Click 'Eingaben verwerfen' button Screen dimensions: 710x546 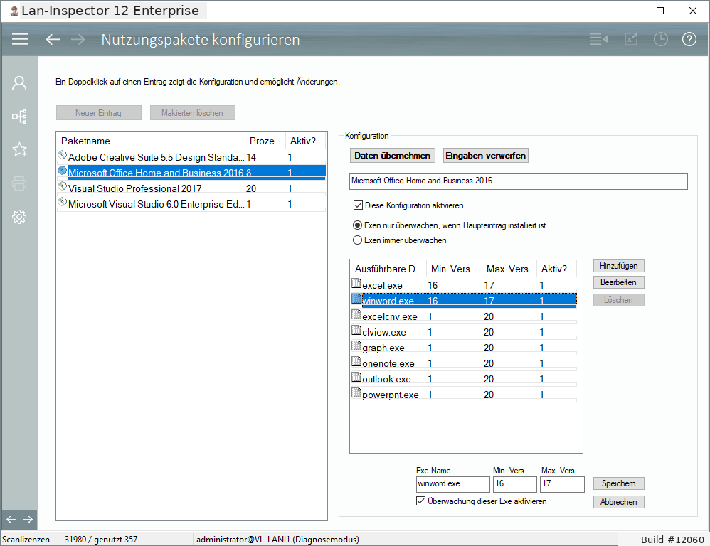(485, 156)
